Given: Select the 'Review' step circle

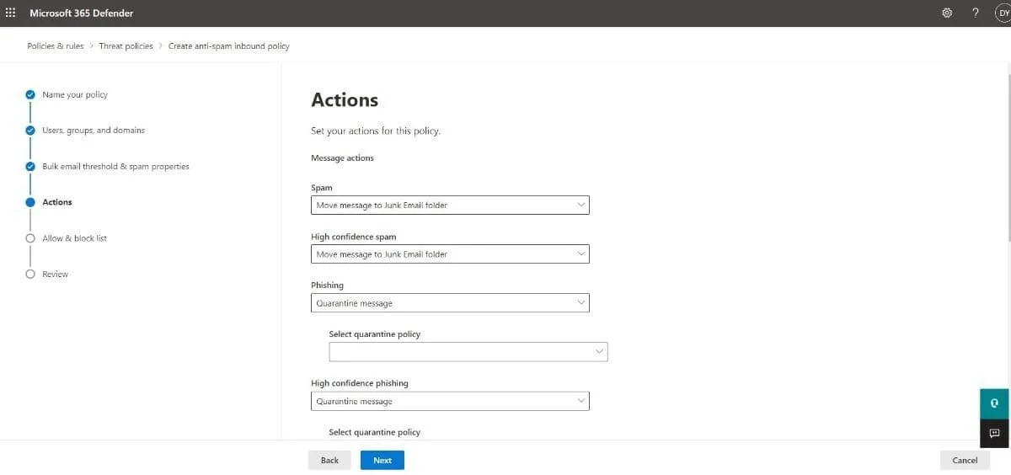Looking at the screenshot, I should tap(30, 275).
